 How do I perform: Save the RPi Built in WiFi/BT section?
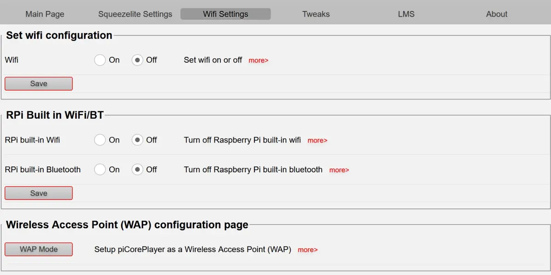39,193
